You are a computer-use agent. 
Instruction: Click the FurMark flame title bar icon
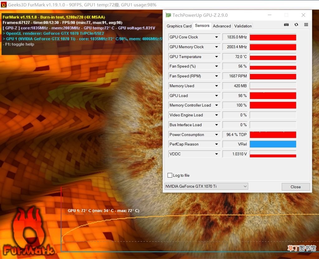click(4, 5)
